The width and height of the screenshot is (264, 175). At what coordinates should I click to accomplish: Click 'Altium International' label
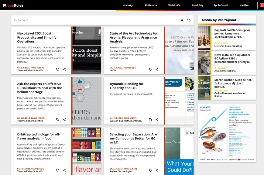(225, 71)
